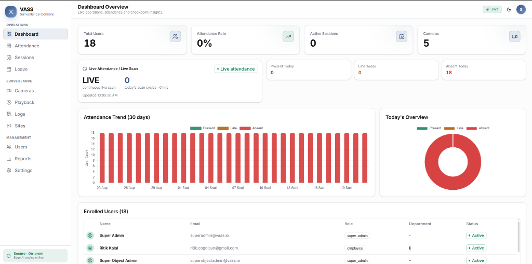Open Users under Management
Viewport: 532px width, 264px height.
click(35, 147)
